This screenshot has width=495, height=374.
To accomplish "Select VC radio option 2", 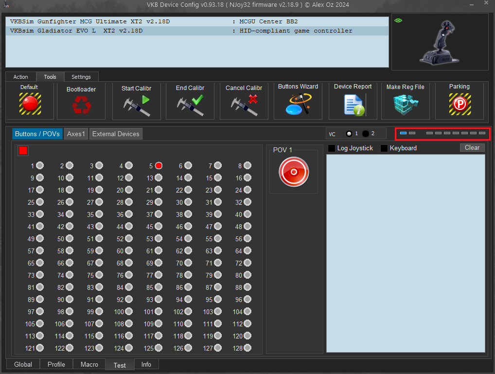I will tap(366, 134).
